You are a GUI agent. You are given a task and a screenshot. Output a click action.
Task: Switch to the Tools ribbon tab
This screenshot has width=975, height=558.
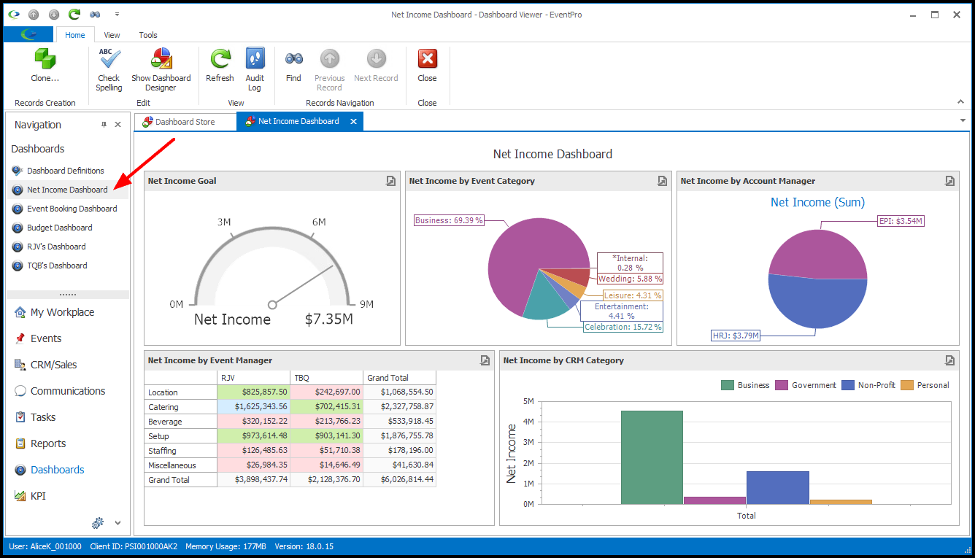[148, 34]
